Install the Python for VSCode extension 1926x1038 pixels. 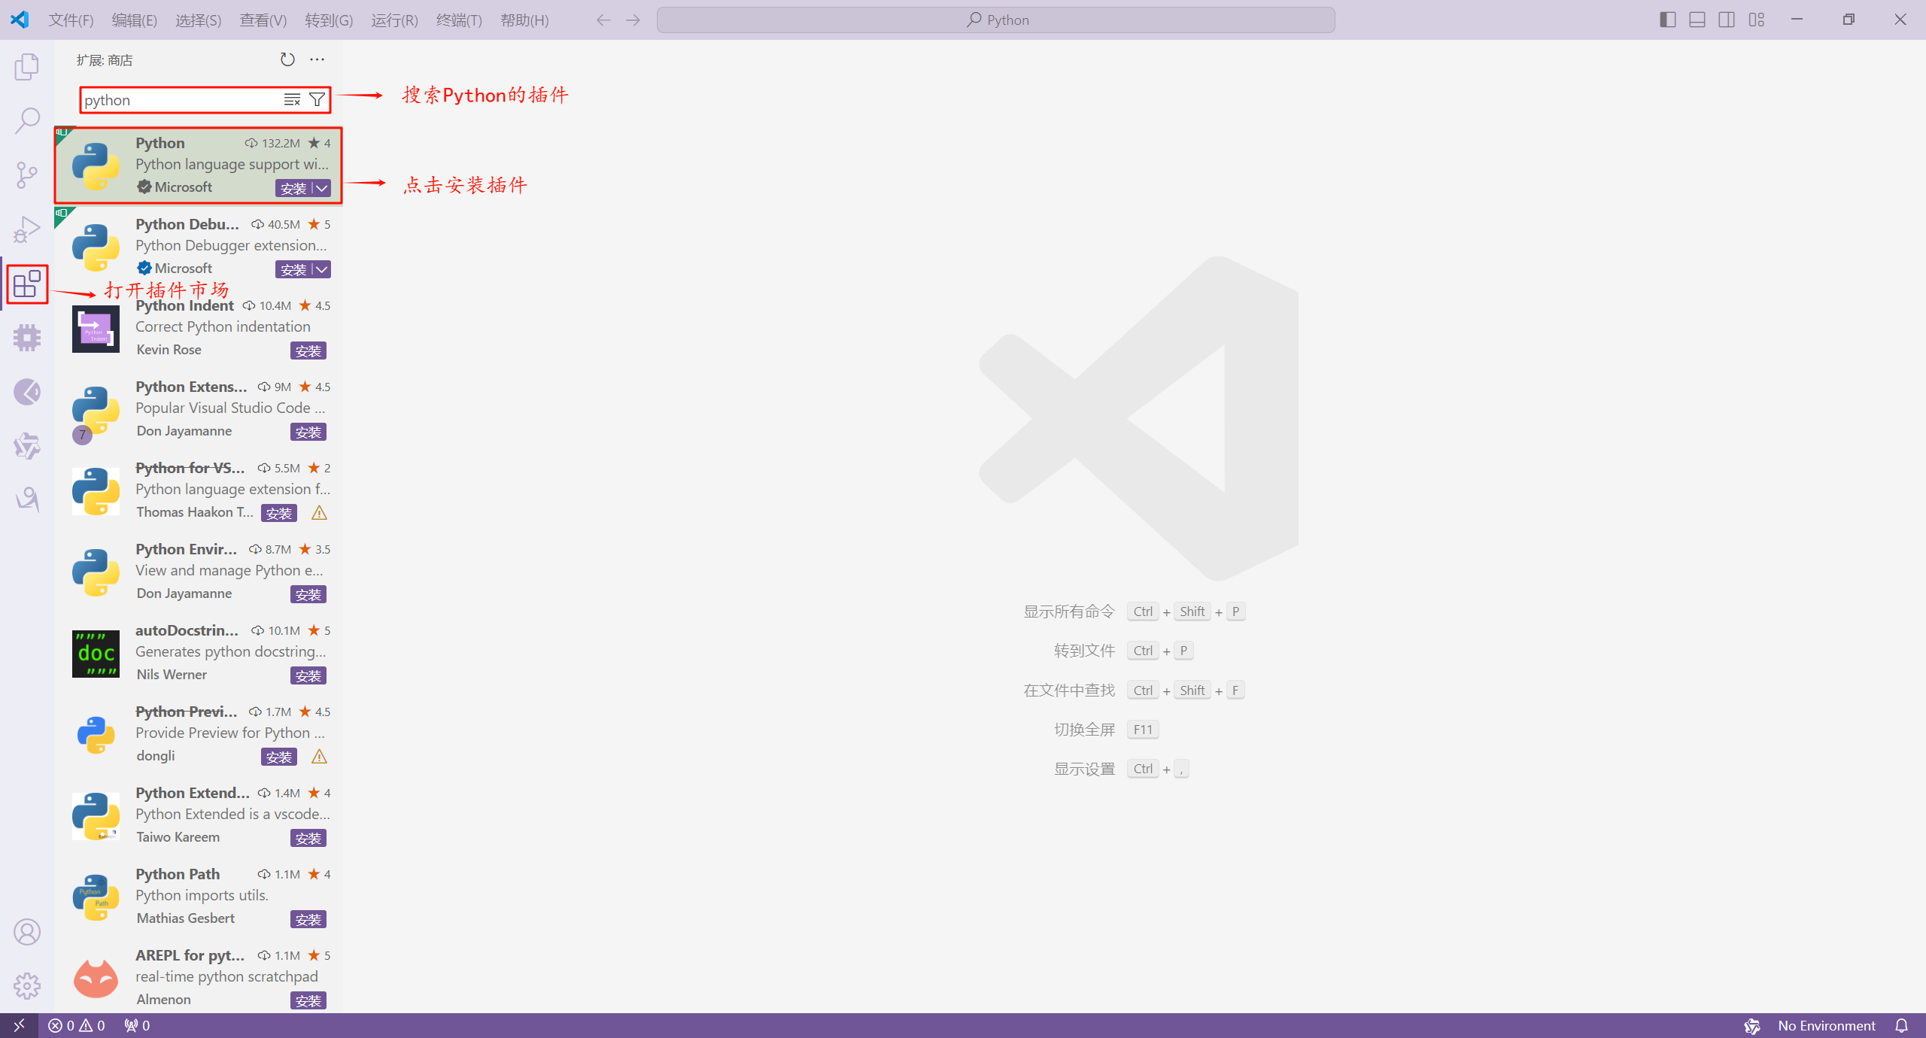[279, 513]
